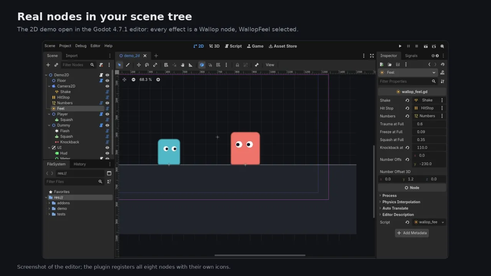Viewport: 491px width, 276px height.
Task: Toggle visibility of the Hud node
Action: tap(107, 153)
